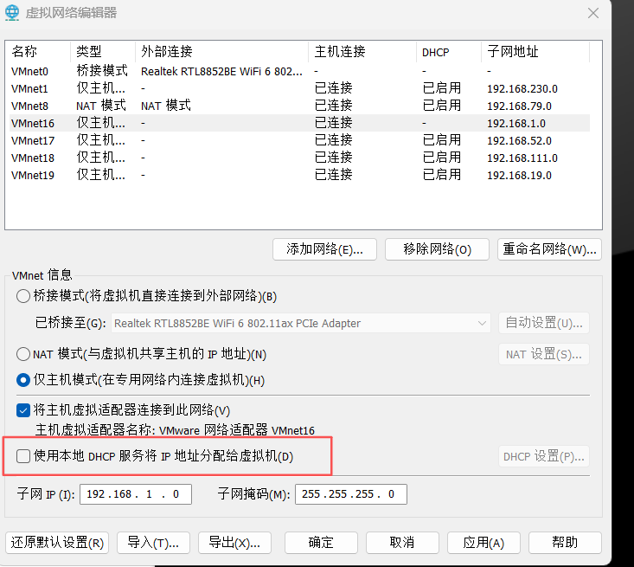634x567 pixels.
Task: Close the 虚拟网络编辑器 dialog
Action: click(593, 13)
